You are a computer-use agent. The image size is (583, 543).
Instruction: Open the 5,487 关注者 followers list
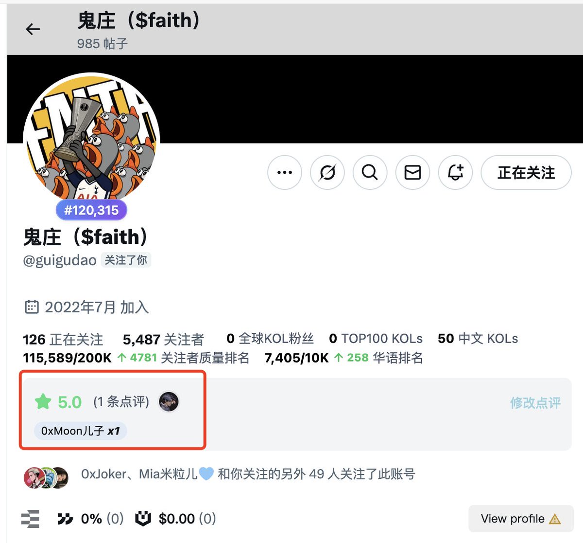pos(163,339)
